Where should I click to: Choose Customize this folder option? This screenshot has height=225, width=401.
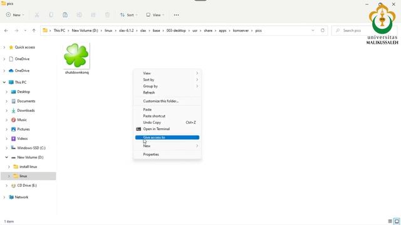point(167,101)
